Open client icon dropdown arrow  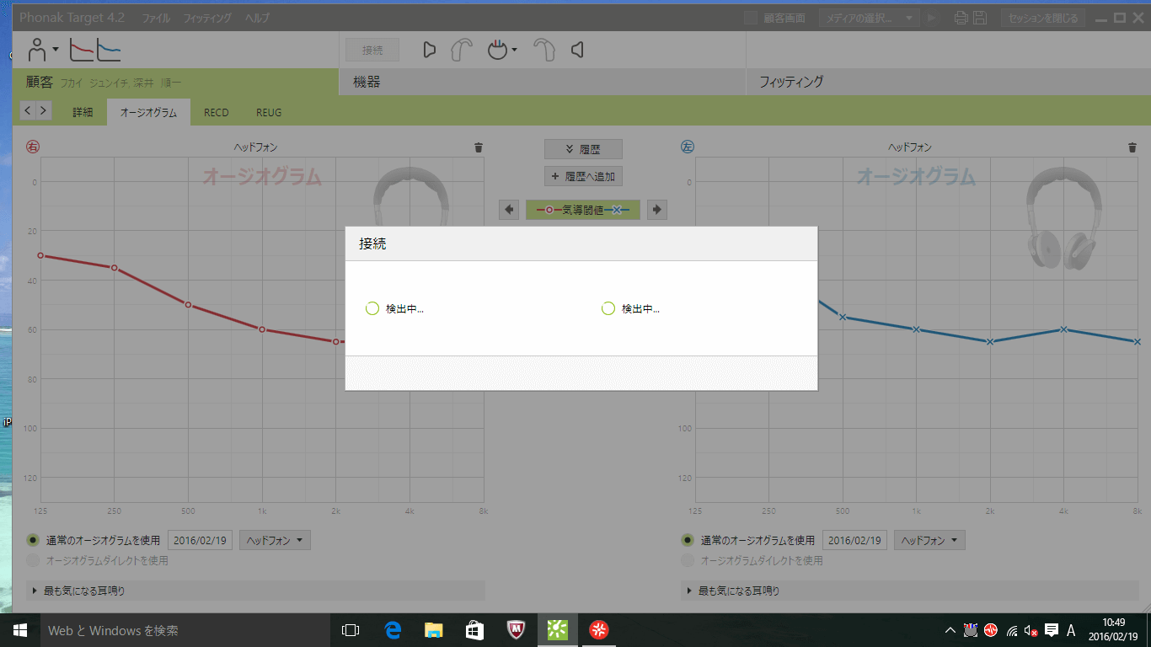(56, 50)
